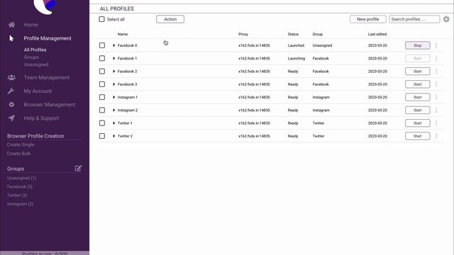
Task: Focus the Search profiles input field
Action: tap(414, 19)
